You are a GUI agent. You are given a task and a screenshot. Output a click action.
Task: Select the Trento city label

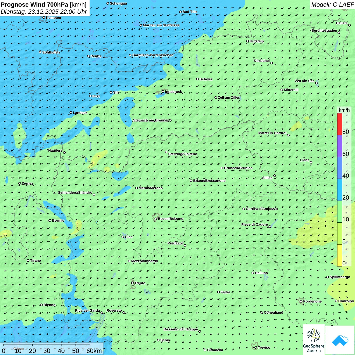(140, 283)
